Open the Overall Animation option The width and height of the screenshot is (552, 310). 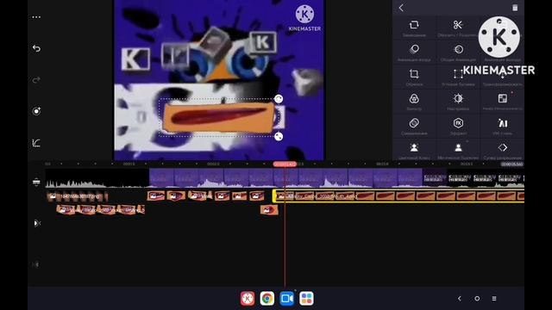(458, 52)
